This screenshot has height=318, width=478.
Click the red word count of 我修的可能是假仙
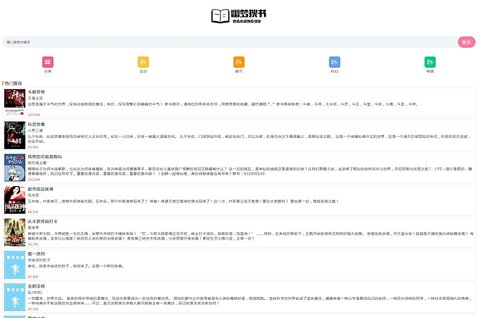[34, 180]
